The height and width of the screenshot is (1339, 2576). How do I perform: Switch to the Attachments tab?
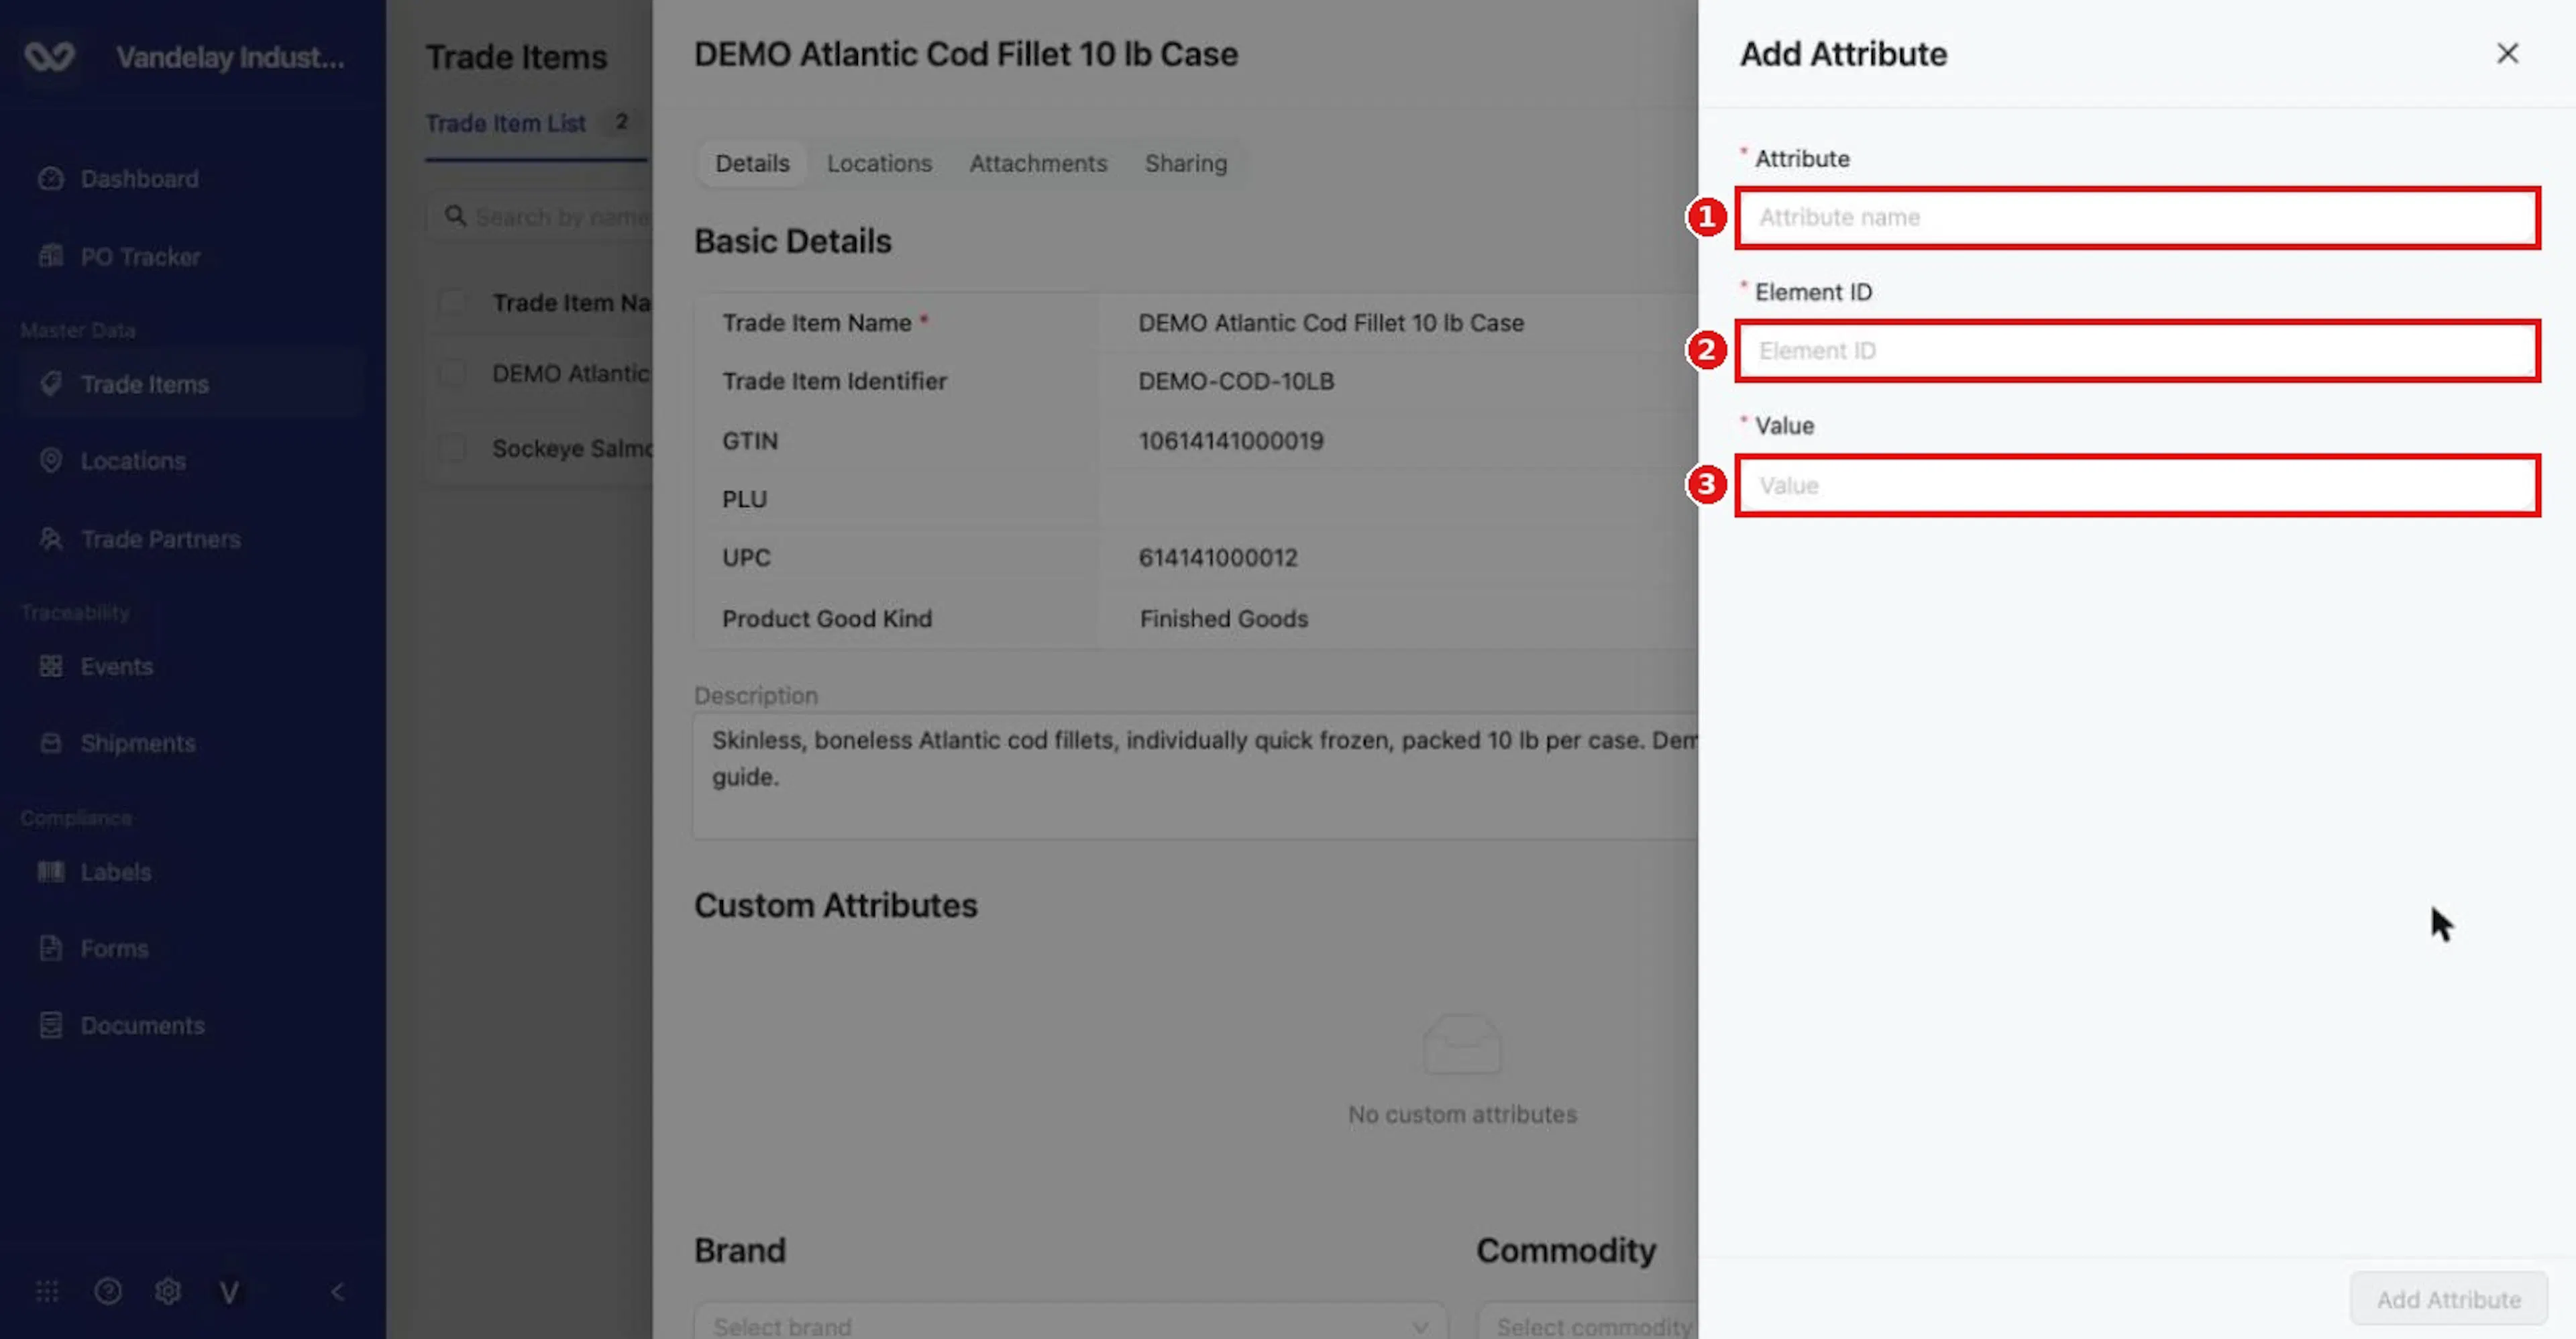[x=1038, y=163]
